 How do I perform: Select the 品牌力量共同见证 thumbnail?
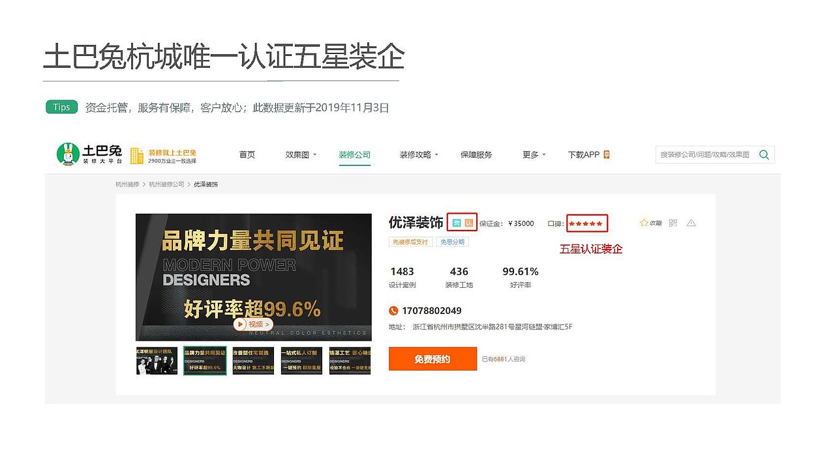click(205, 361)
